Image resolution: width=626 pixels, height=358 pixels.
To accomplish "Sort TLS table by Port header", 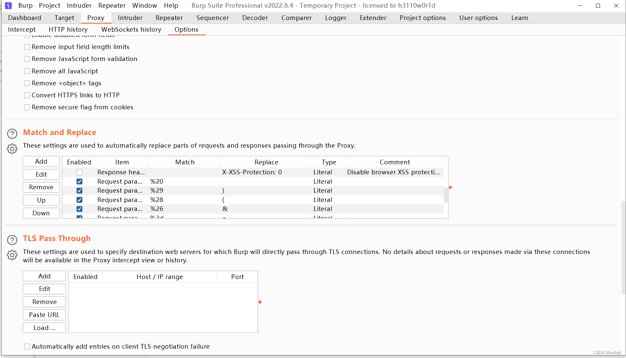I will tap(238, 277).
